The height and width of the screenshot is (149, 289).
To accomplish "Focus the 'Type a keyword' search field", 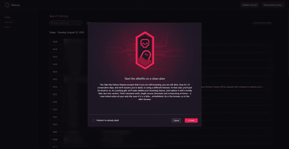I will pyautogui.click(x=68, y=23).
